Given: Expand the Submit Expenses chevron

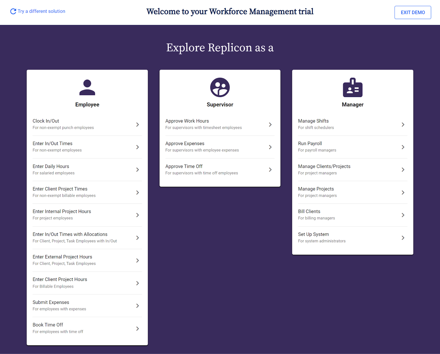Looking at the screenshot, I should click(x=137, y=306).
